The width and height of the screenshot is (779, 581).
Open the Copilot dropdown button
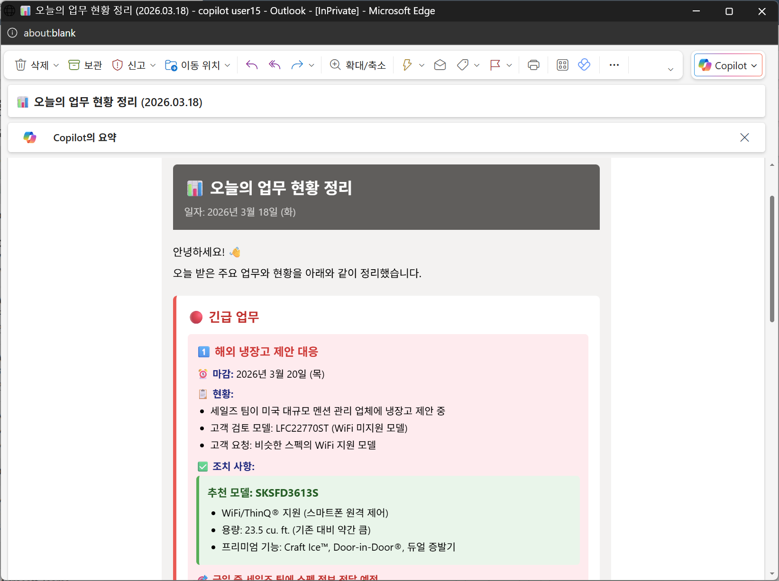point(728,65)
